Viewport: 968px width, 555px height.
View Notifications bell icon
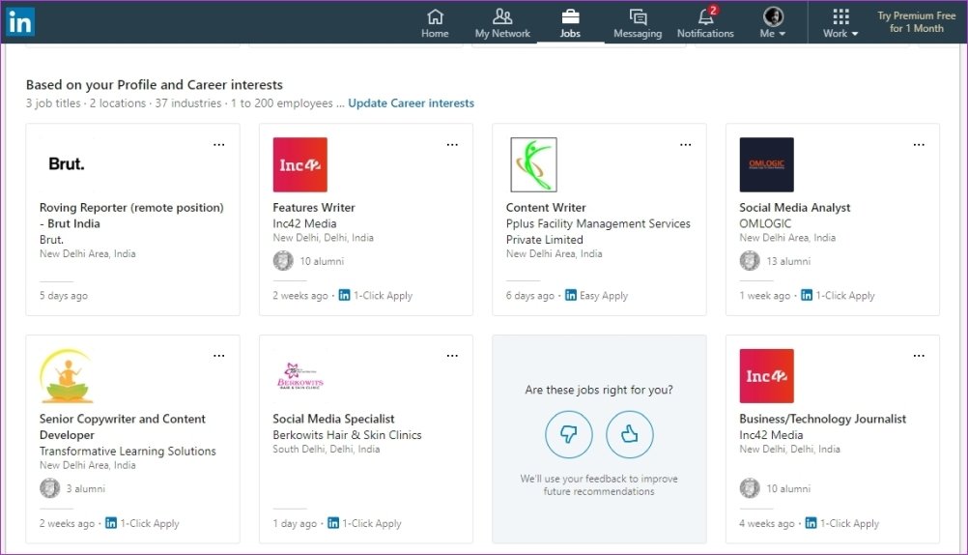pos(705,16)
